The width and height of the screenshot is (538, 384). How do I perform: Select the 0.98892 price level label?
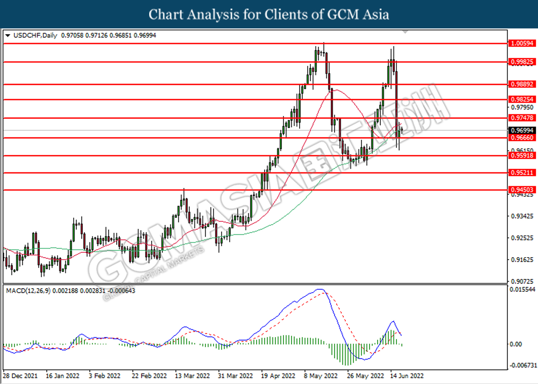522,84
